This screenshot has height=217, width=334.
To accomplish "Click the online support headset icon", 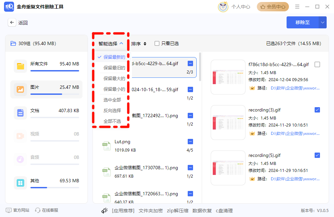I will [38, 210].
